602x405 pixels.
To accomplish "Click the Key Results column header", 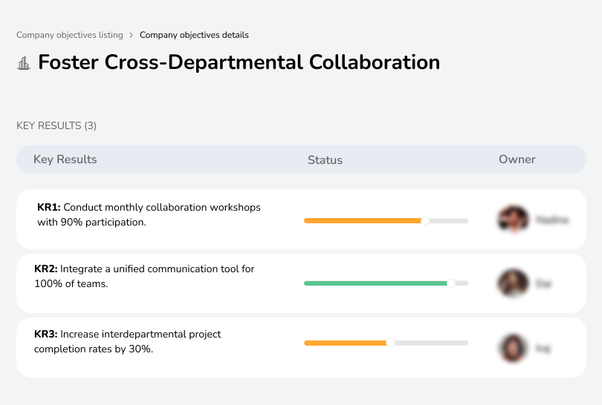I will tap(65, 159).
